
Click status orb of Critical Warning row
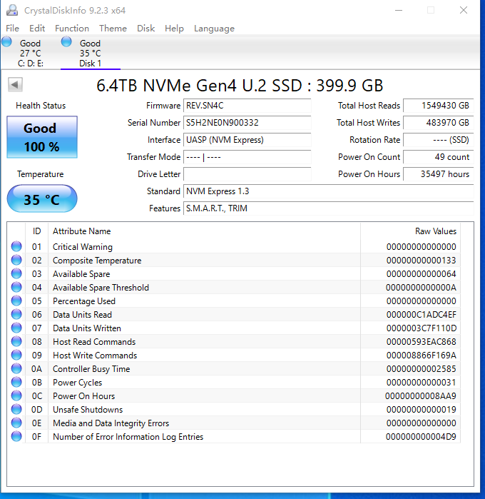[x=16, y=246]
